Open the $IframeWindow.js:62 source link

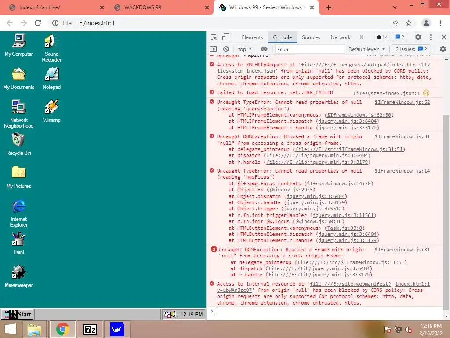(402, 102)
